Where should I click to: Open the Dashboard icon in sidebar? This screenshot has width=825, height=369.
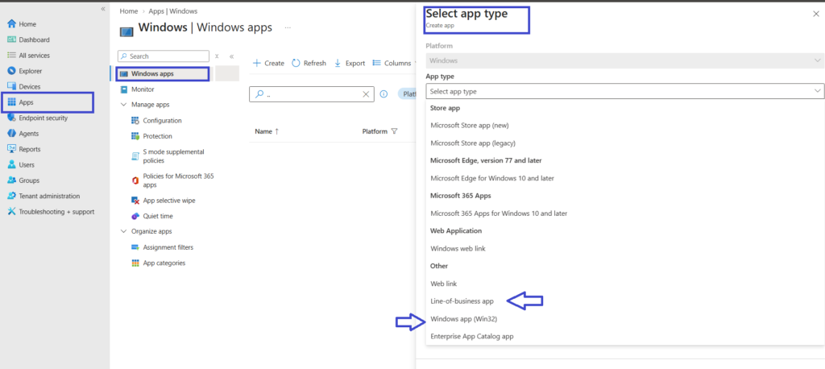(x=11, y=39)
